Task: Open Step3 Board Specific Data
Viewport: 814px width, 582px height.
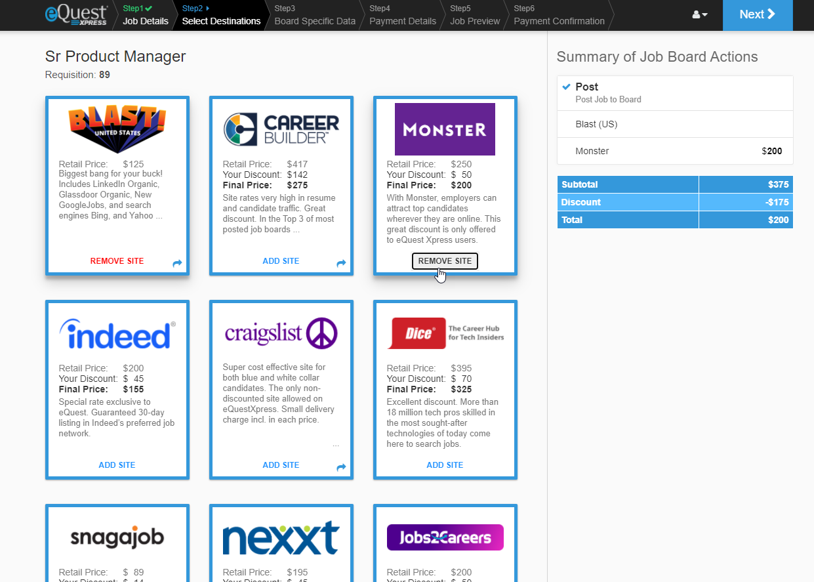Action: [x=315, y=15]
